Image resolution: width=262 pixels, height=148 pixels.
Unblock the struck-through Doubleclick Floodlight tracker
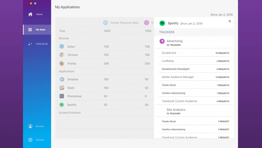click(194, 69)
